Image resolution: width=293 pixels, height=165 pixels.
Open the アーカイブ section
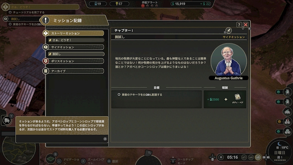click(x=74, y=71)
